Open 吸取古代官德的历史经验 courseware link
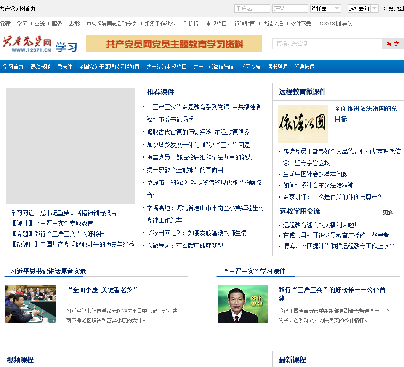The height and width of the screenshot is (367, 404). 198,132
